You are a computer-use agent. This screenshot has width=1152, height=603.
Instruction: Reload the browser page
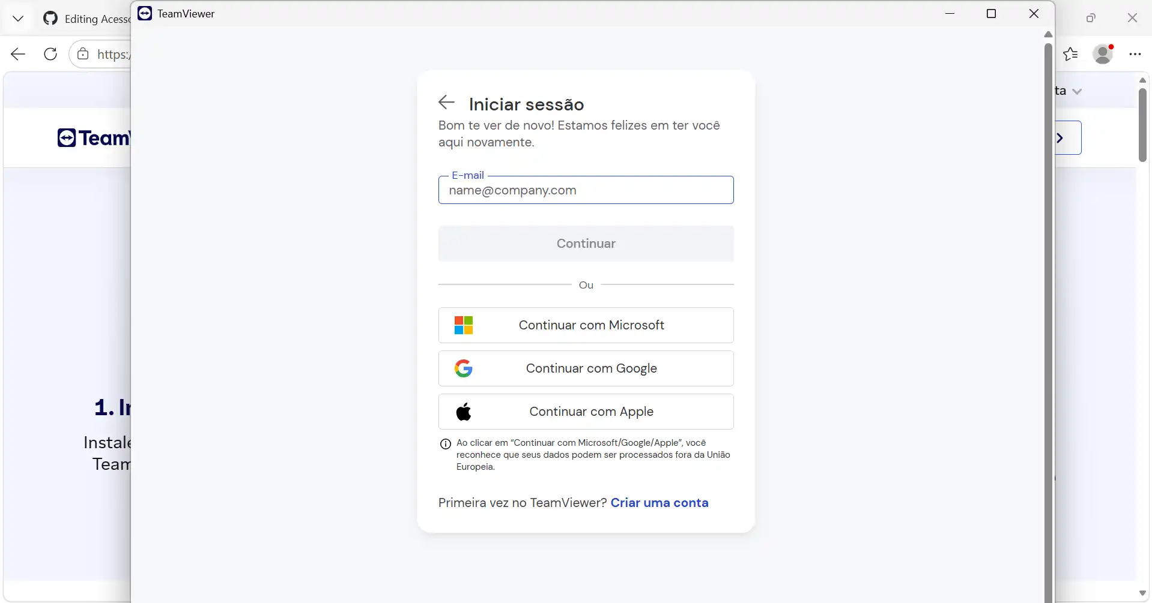pyautogui.click(x=50, y=54)
